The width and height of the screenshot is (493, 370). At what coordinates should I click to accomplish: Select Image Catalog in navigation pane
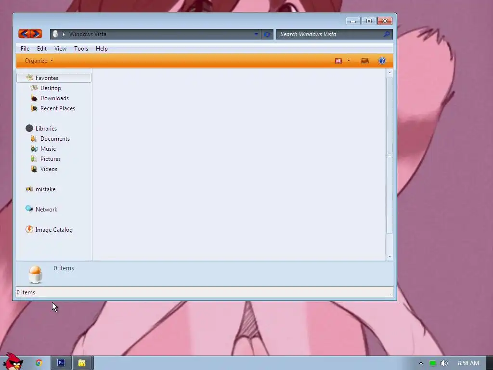54,230
